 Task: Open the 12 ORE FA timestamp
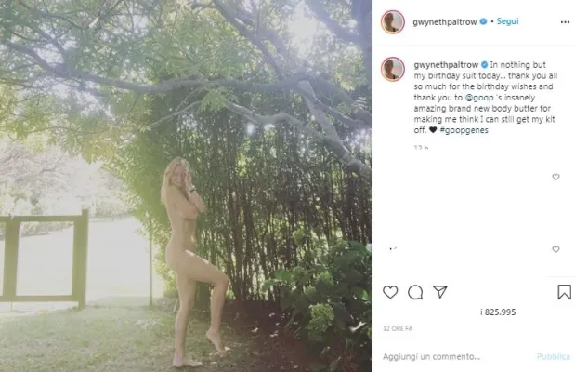(x=398, y=328)
